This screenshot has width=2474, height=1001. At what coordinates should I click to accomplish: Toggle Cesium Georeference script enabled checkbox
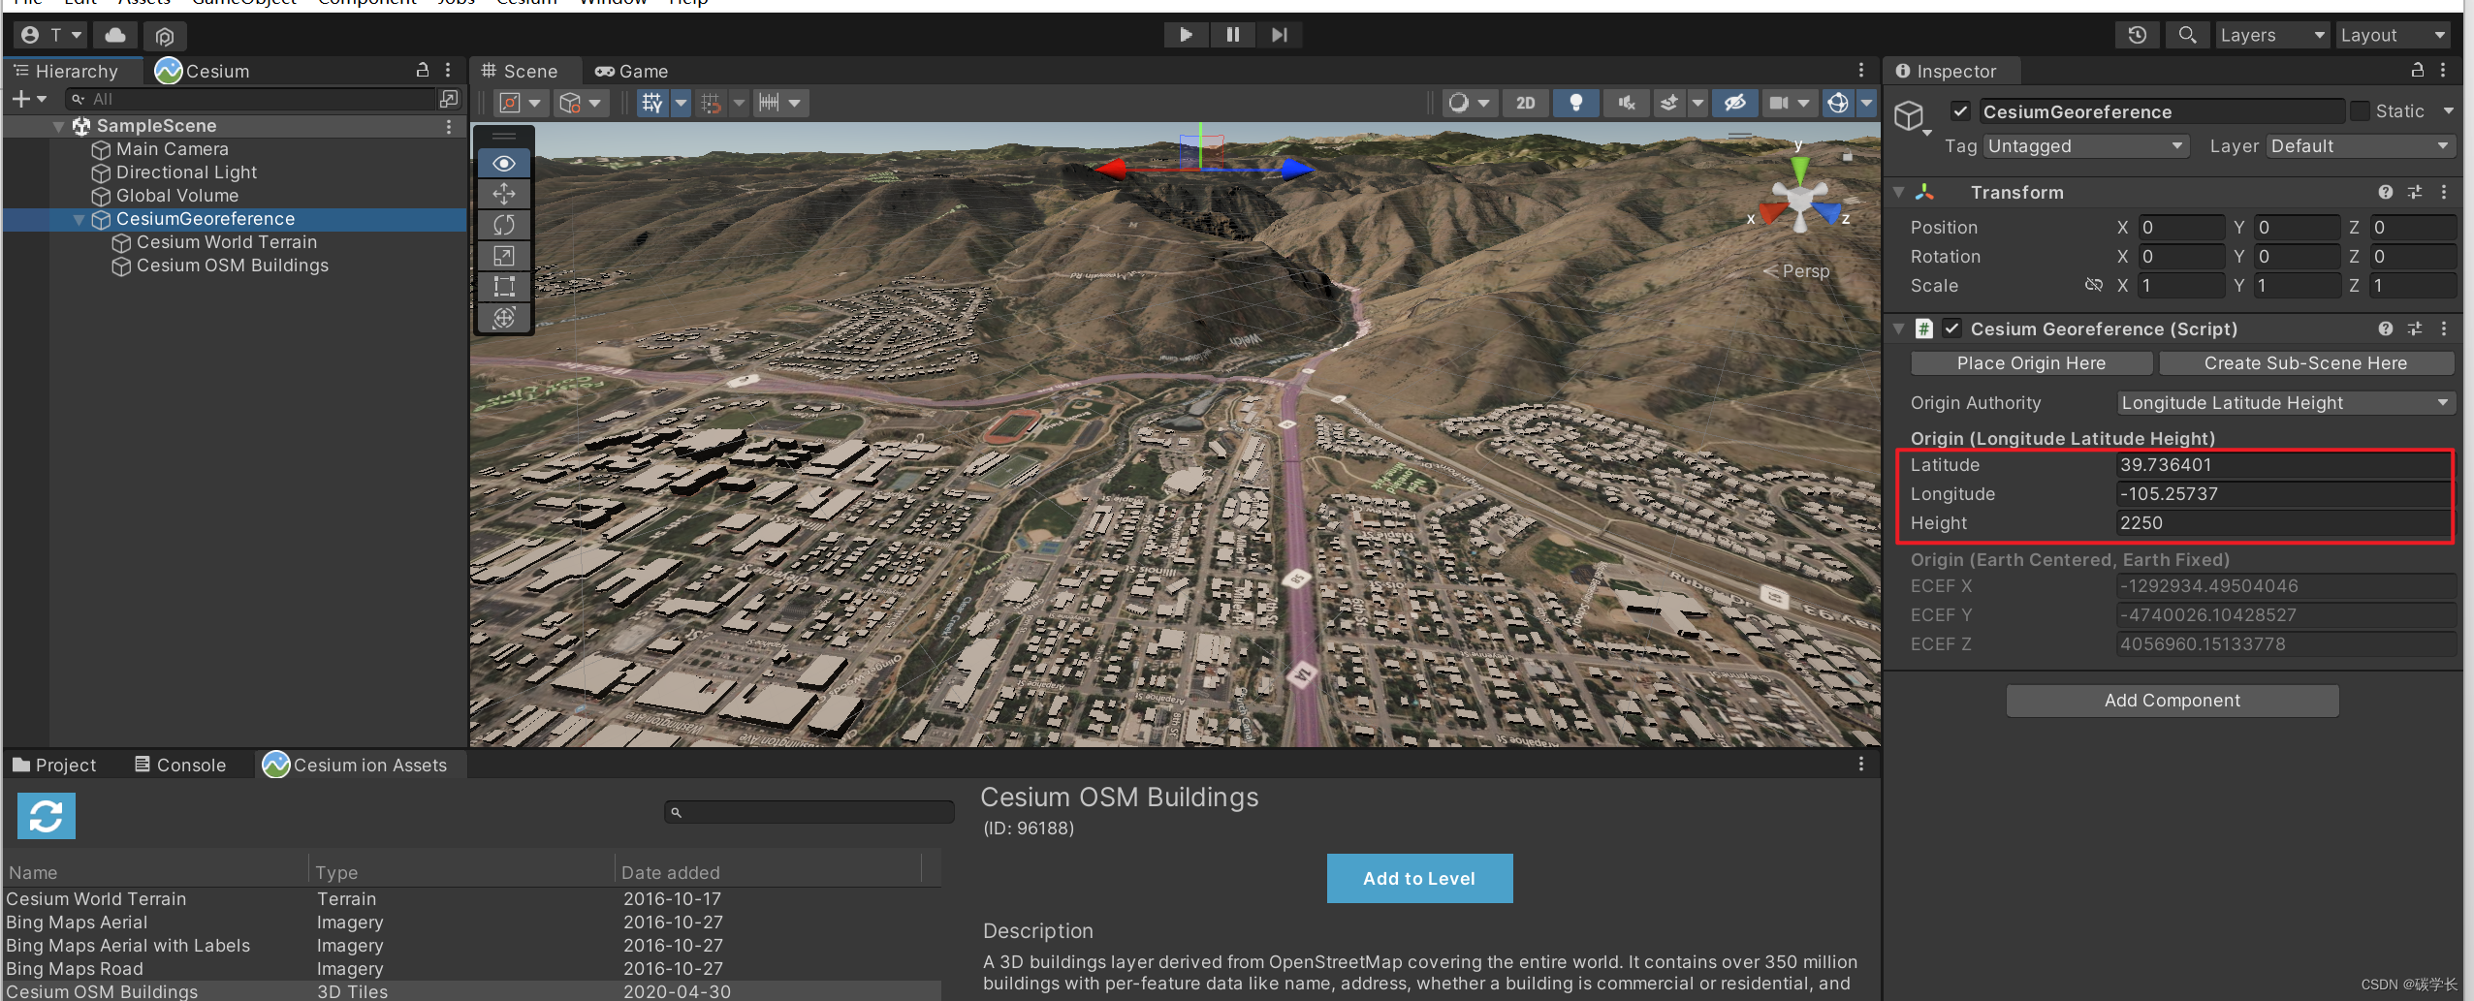pyautogui.click(x=1951, y=328)
